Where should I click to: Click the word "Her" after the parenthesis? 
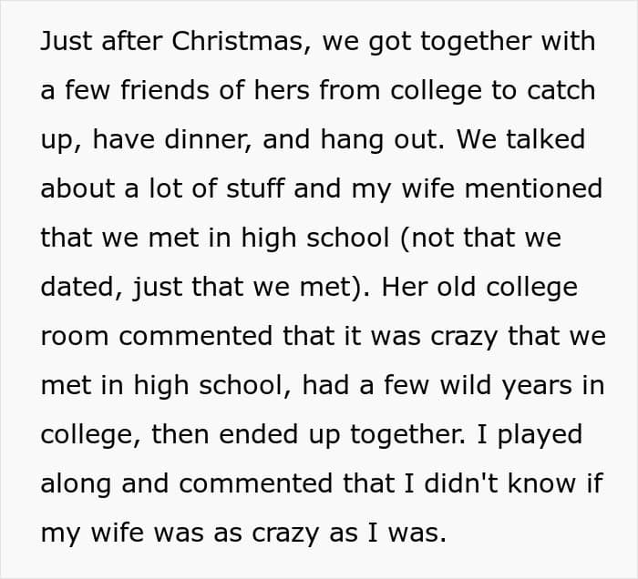(404, 287)
